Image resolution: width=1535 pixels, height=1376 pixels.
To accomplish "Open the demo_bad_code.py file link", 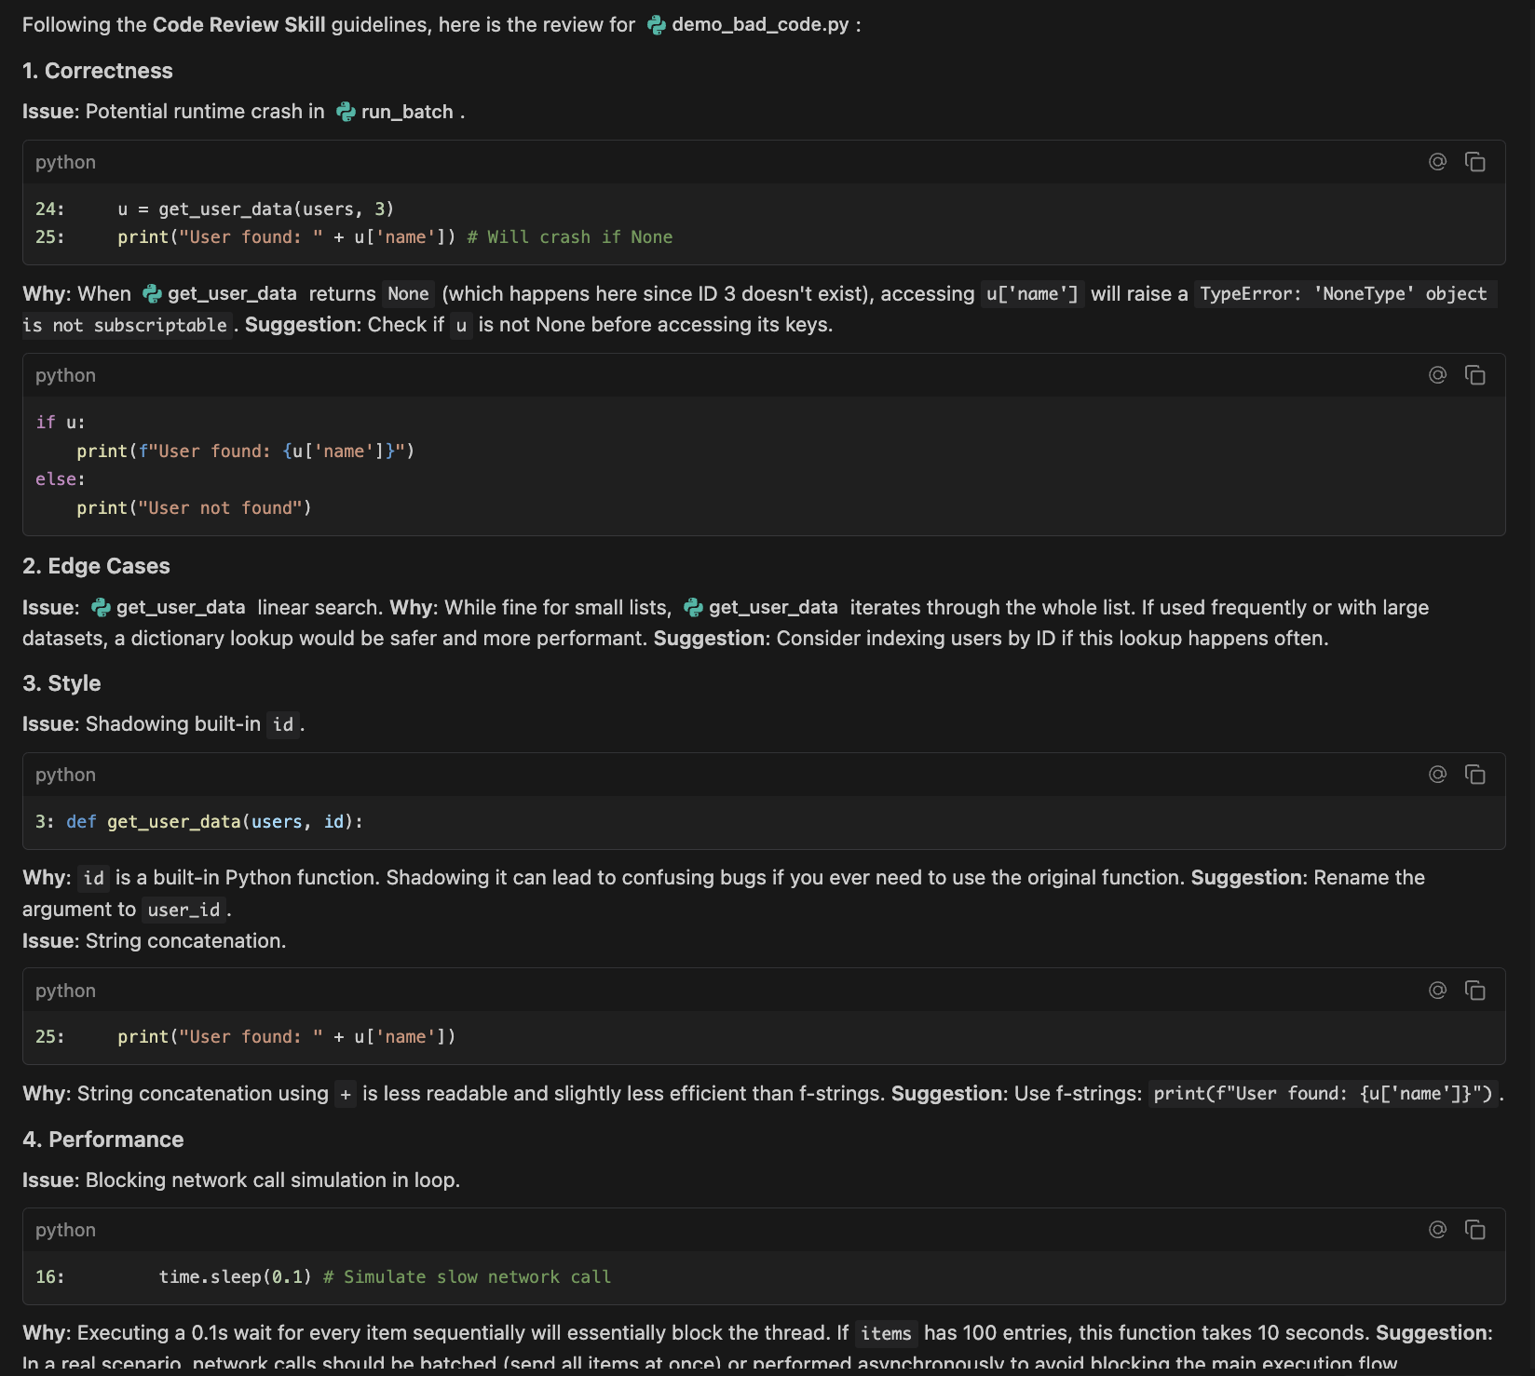I will pyautogui.click(x=758, y=25).
